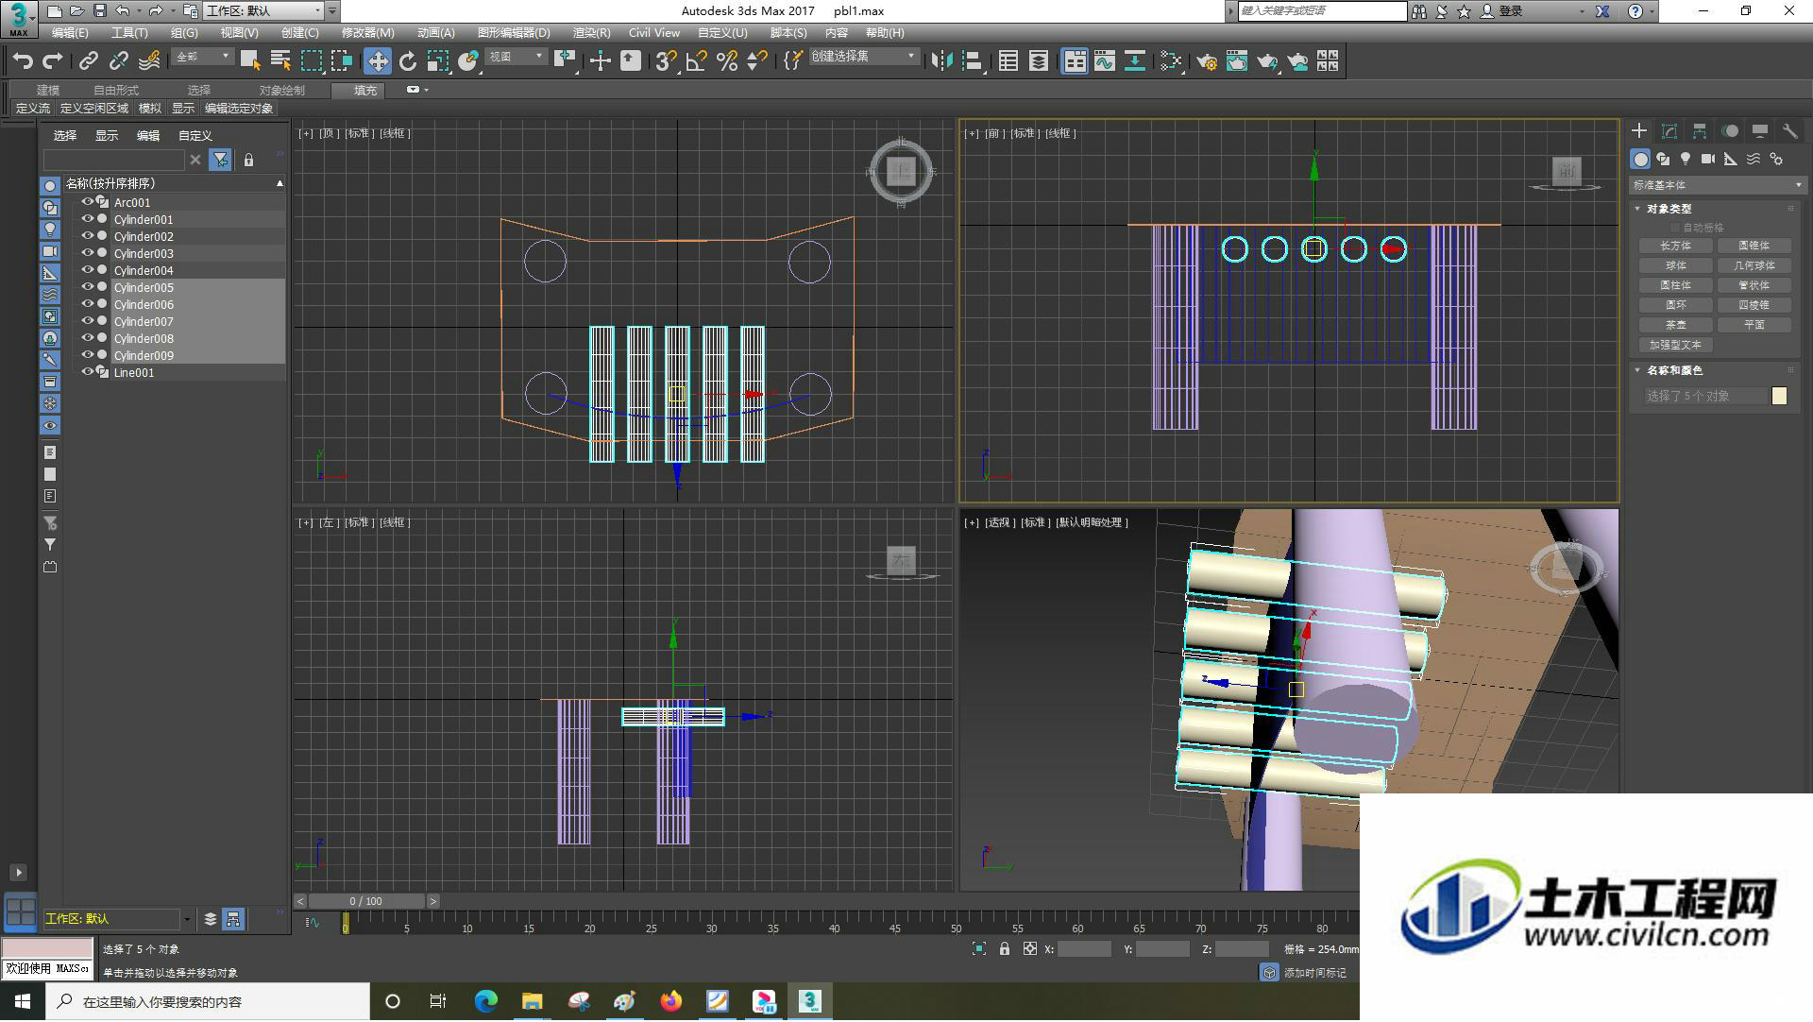The width and height of the screenshot is (1813, 1022).
Task: Click the Align tool icon
Action: [x=972, y=61]
